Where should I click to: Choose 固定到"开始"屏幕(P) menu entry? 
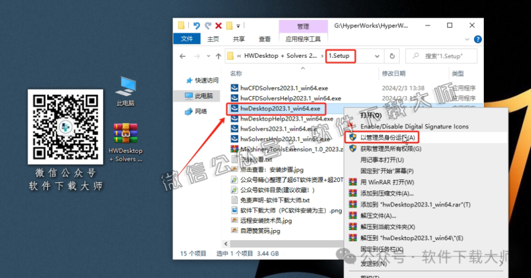[x=387, y=171]
